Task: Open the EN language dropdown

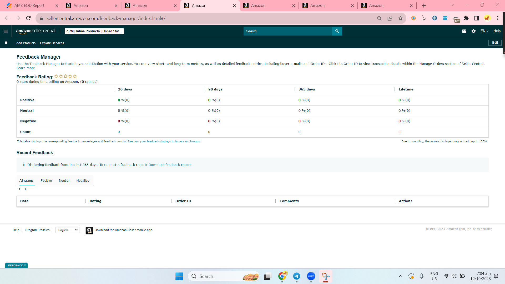Action: pos(484,31)
